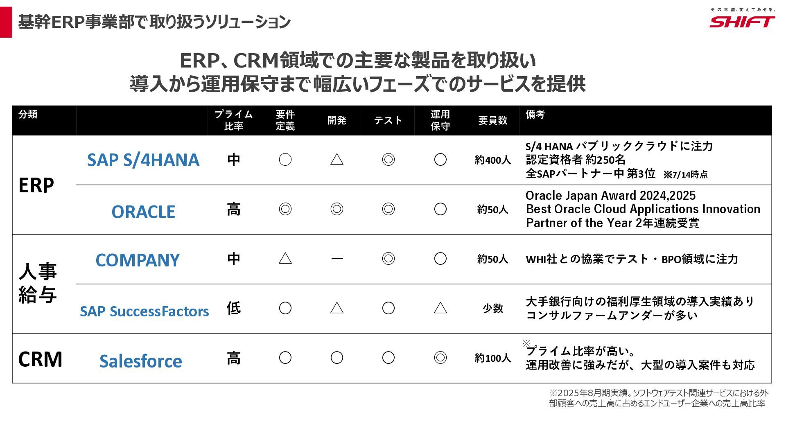Click triangle in SuccessFactors 運用保守 cell
The height and width of the screenshot is (442, 786).
pos(440,308)
